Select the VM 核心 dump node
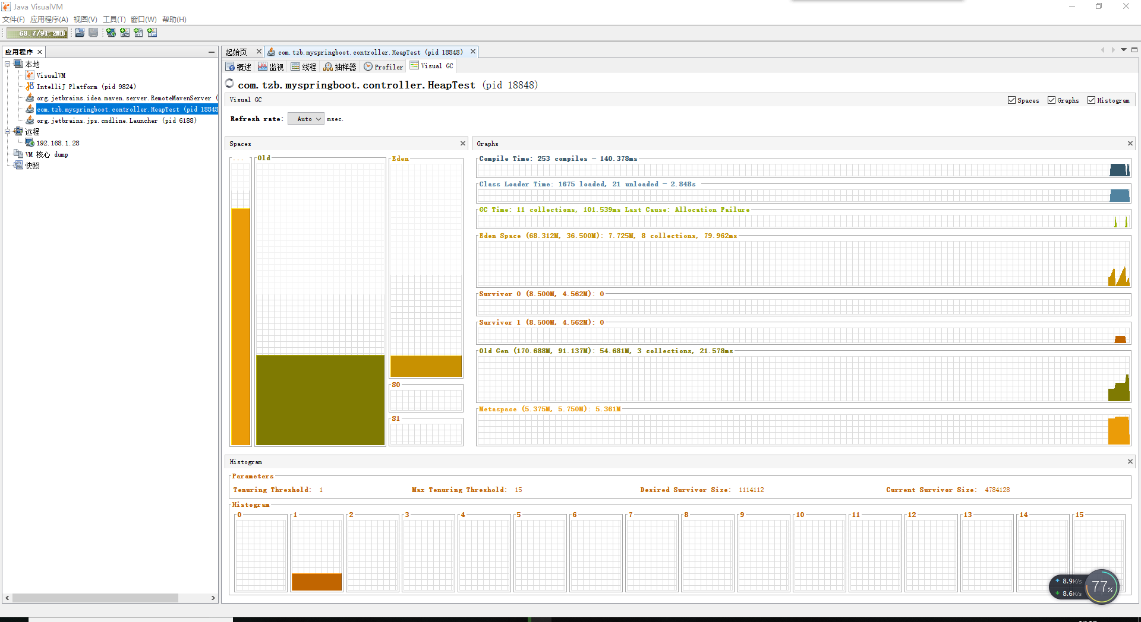 tap(46, 154)
